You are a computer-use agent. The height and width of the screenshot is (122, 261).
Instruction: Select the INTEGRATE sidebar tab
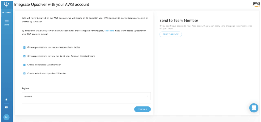pos(6,12)
